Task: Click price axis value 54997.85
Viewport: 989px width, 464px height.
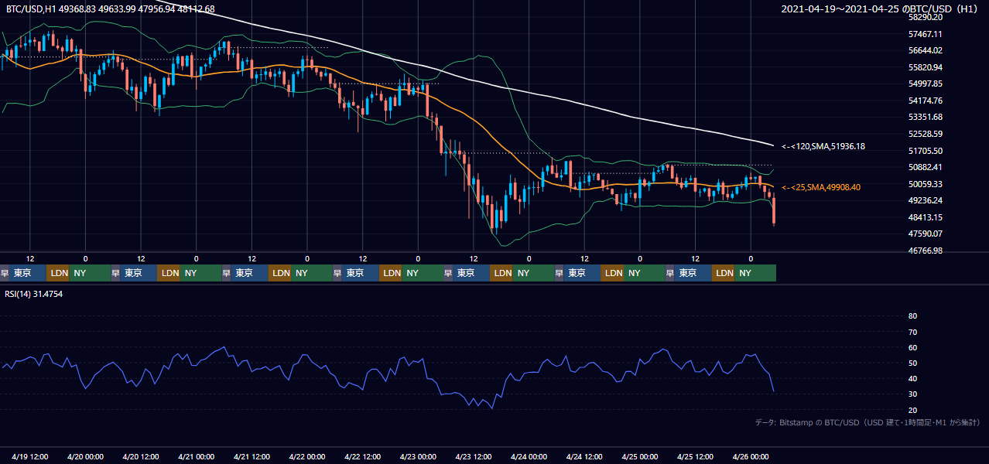Action: pyautogui.click(x=925, y=84)
